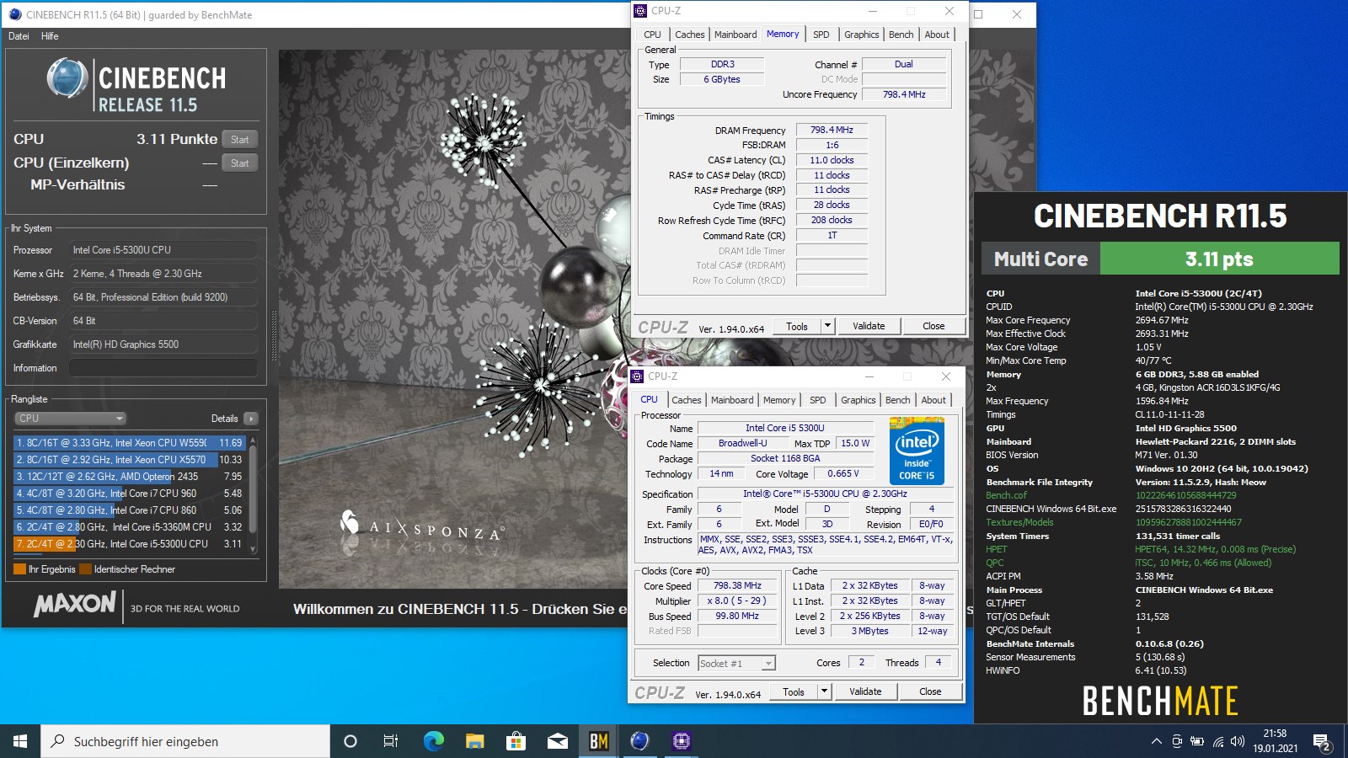Switch to CPU tab in upper CPU-Z window

(652, 35)
